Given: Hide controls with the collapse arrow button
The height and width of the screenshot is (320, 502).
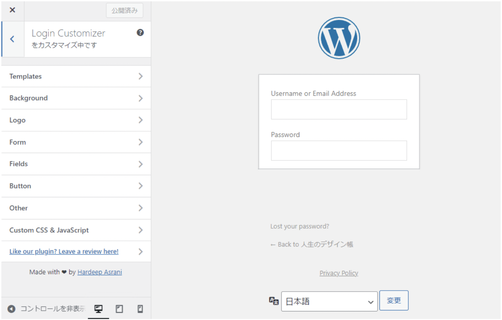Looking at the screenshot, I should pos(12,309).
